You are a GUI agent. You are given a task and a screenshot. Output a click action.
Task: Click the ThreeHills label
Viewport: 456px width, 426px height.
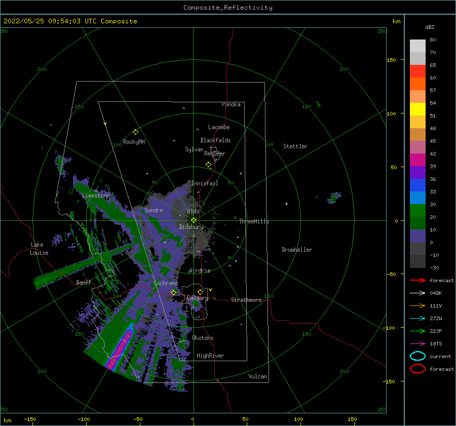[254, 221]
